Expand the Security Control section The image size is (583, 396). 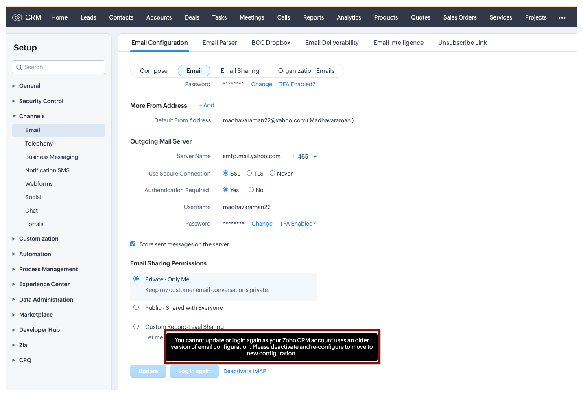(x=14, y=101)
